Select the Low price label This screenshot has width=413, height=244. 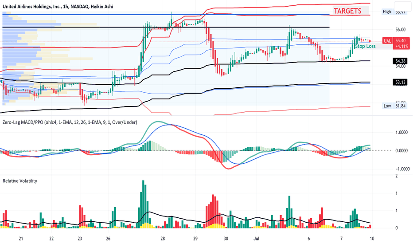[387, 106]
